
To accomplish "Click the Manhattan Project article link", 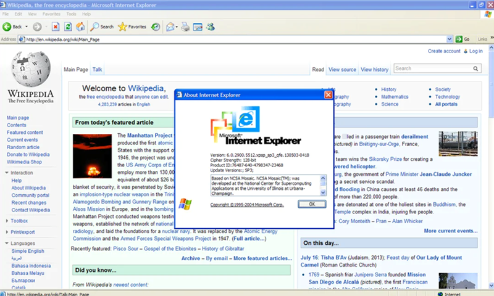I will (x=149, y=135).
